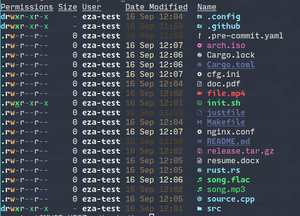Viewport: 300px width, 216px height.
Task: Click the file icon beside justfile
Action: (x=200, y=113)
